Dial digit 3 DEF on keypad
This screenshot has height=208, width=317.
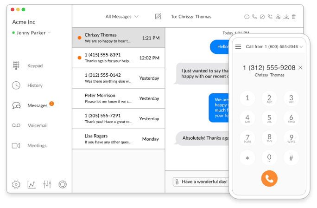tap(291, 98)
